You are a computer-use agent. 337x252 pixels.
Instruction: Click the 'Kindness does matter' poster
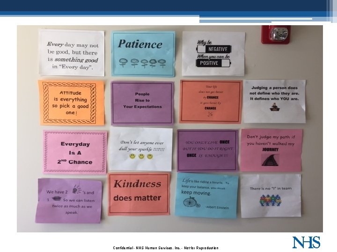[x=139, y=194]
